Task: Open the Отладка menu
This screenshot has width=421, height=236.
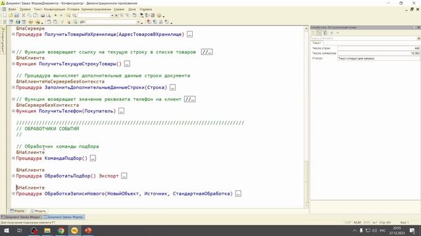Action: point(73,9)
